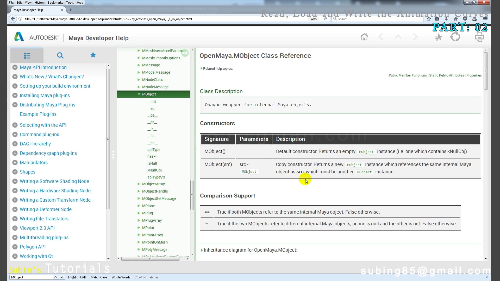The width and height of the screenshot is (500, 281).
Task: Toggle Whole Words in find bar
Action: pos(121,277)
